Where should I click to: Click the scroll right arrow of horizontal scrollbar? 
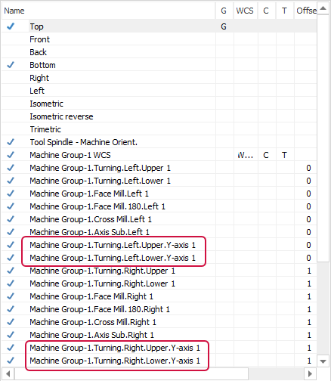(x=310, y=373)
